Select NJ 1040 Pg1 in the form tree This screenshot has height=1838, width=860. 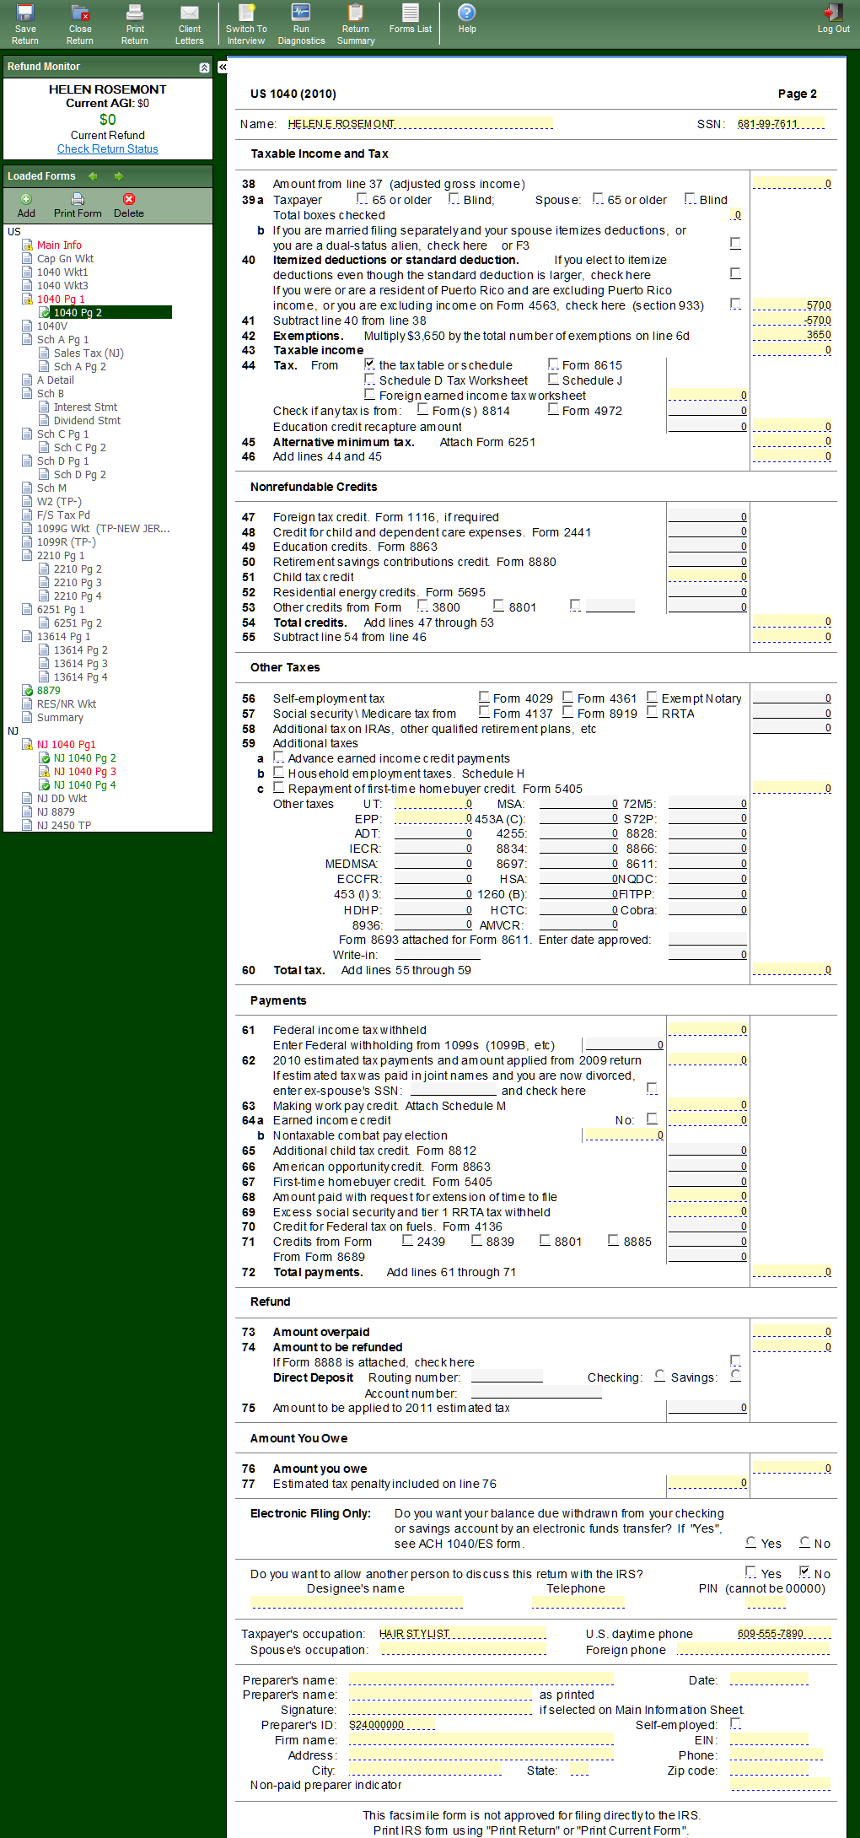point(66,745)
